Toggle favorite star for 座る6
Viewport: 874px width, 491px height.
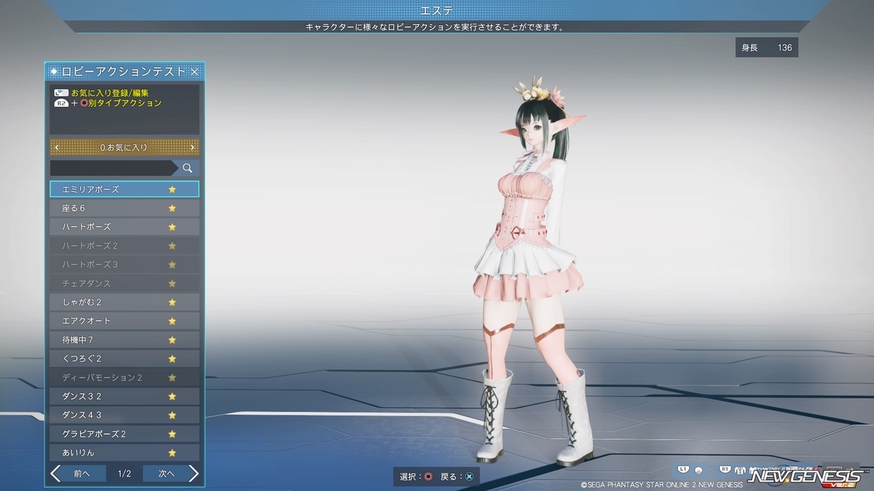pyautogui.click(x=172, y=208)
